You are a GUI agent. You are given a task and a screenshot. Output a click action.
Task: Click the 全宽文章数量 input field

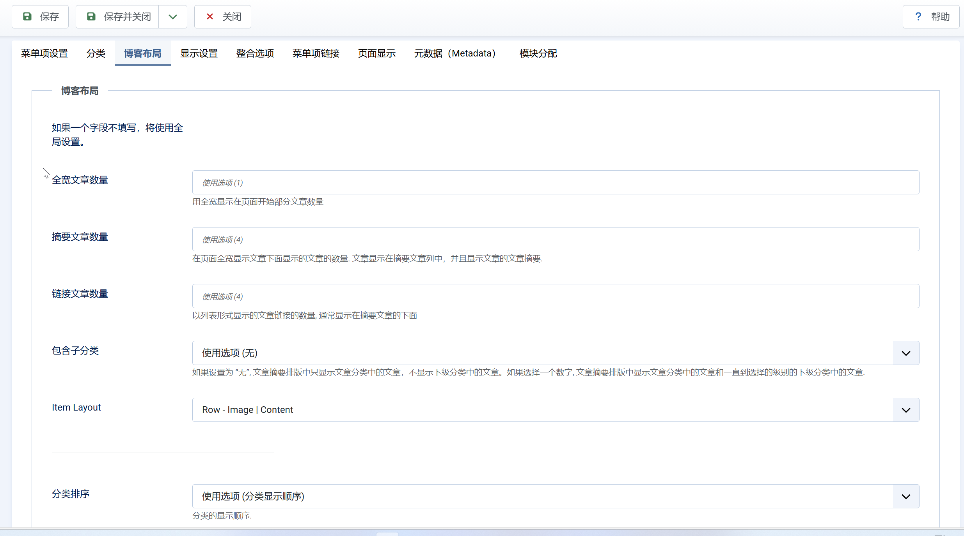556,182
